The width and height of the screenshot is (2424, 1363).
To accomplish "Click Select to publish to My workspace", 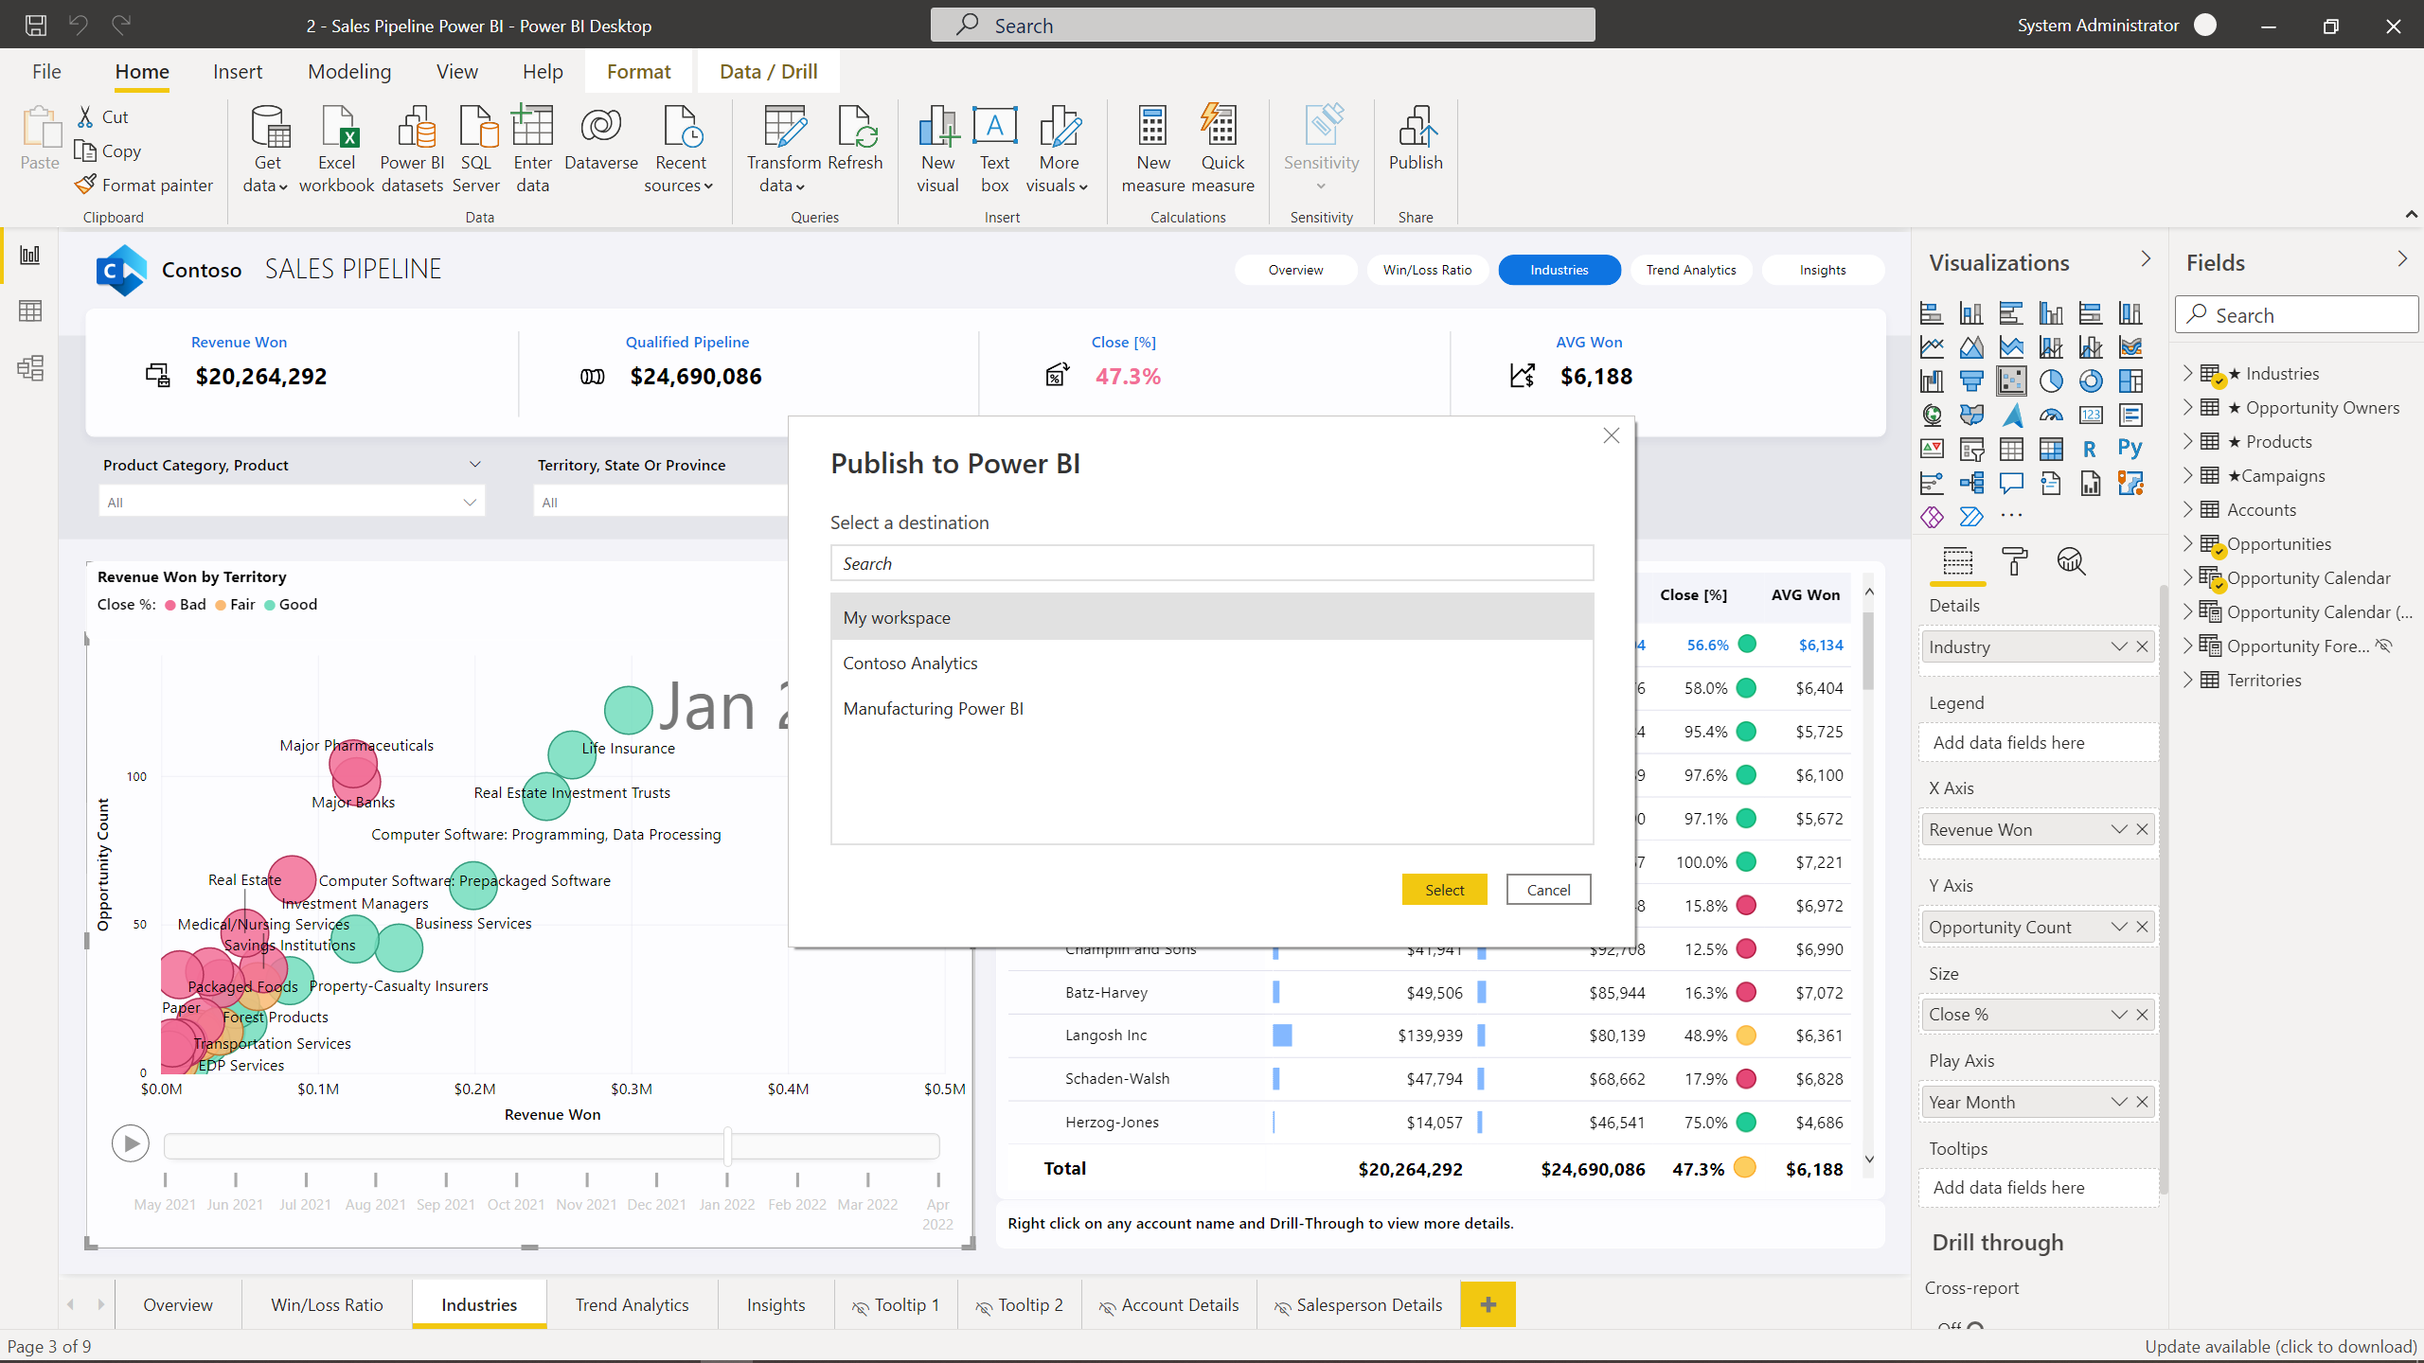I will click(x=1444, y=889).
